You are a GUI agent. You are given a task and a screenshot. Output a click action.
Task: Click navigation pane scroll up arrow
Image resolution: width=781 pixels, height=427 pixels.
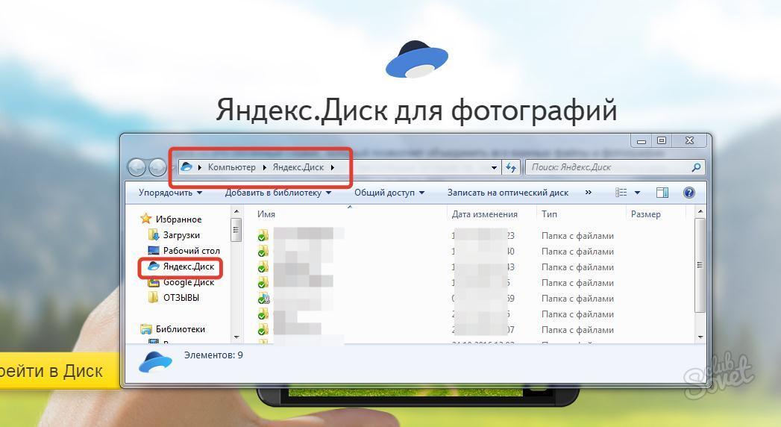pyautogui.click(x=236, y=212)
